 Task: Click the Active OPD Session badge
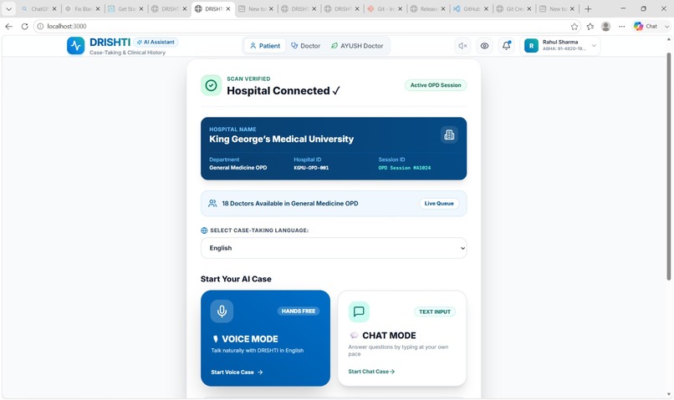[x=436, y=85]
